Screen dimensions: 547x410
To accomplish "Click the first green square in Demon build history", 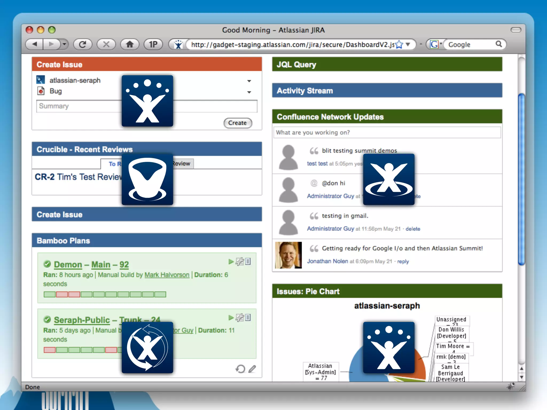I will [50, 294].
